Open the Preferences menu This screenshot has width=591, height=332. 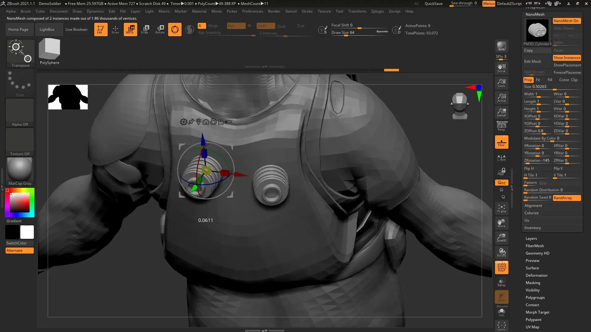click(252, 11)
